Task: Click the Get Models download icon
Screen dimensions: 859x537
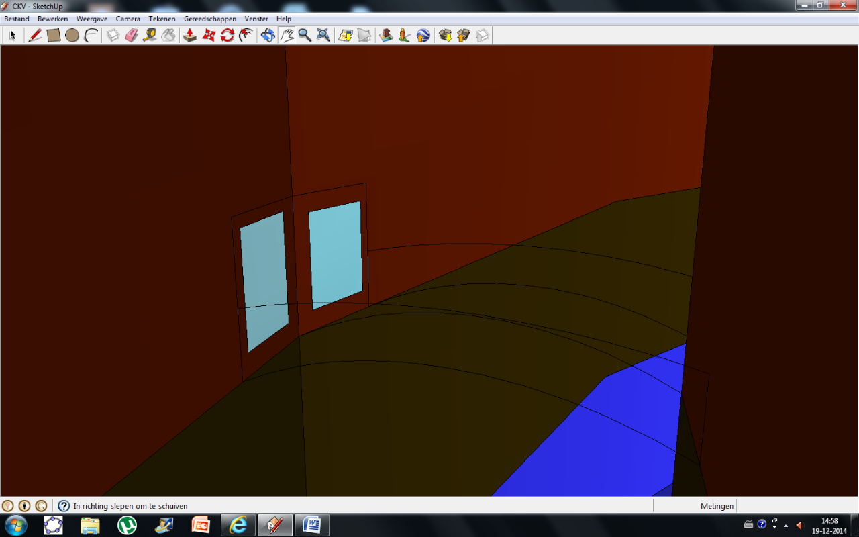Action: pyautogui.click(x=445, y=36)
